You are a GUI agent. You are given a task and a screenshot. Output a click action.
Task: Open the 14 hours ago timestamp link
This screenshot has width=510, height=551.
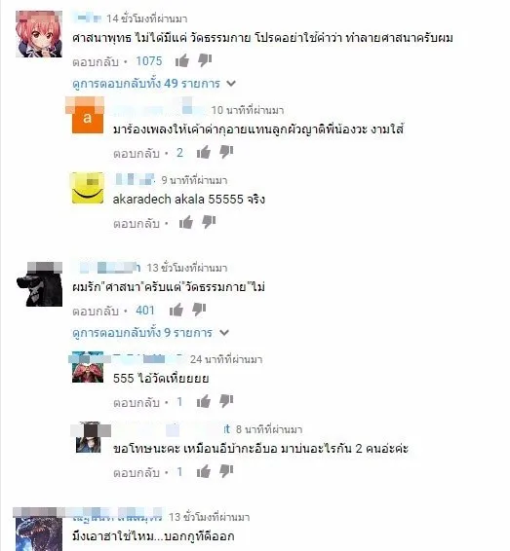(x=147, y=18)
